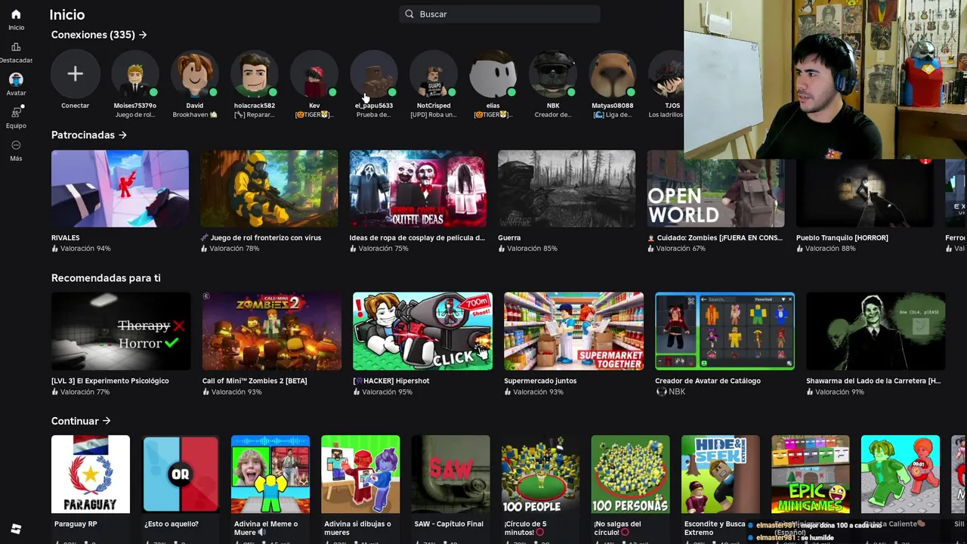Open NBK's avatar in connections
967x544 pixels.
tap(553, 74)
